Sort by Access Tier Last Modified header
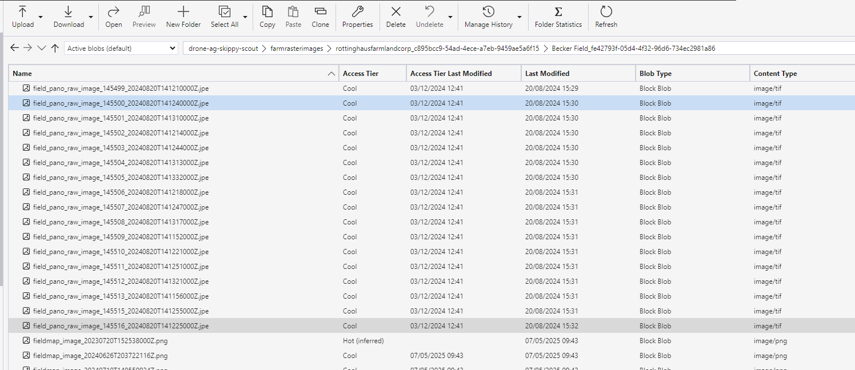This screenshot has width=855, height=370. 464,73
